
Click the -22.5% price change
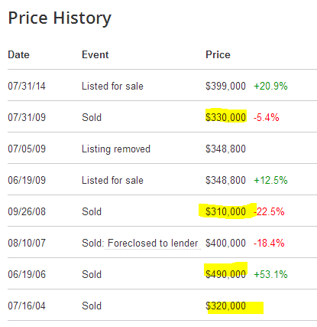(x=269, y=211)
